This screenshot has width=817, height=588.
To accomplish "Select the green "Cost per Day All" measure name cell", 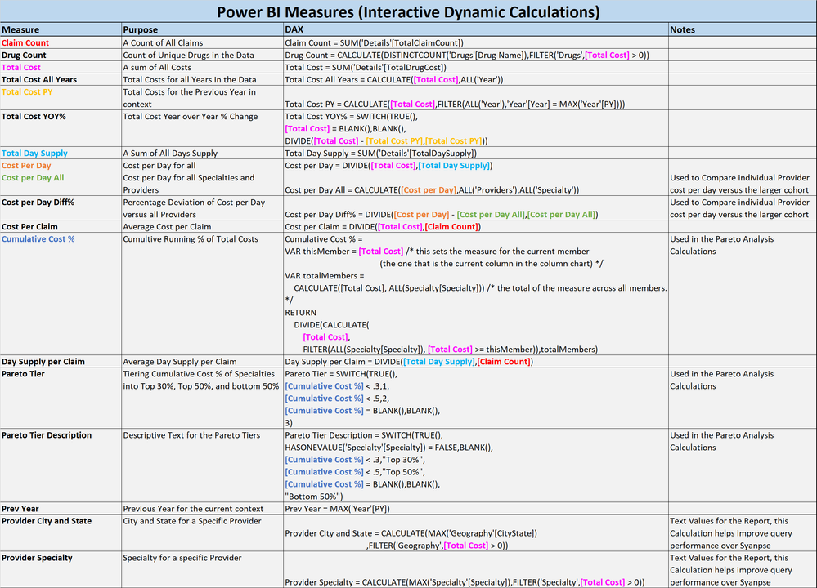I will [x=61, y=184].
